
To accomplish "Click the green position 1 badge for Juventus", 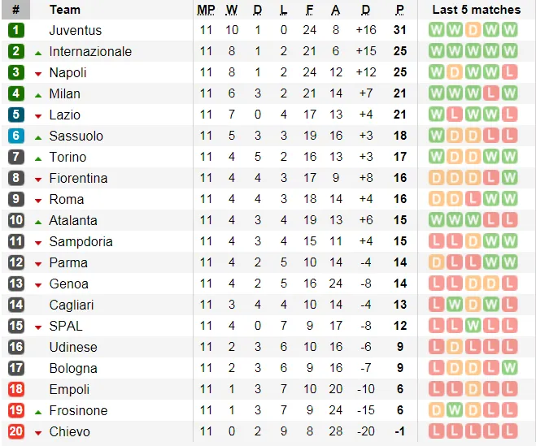I will pos(16,30).
